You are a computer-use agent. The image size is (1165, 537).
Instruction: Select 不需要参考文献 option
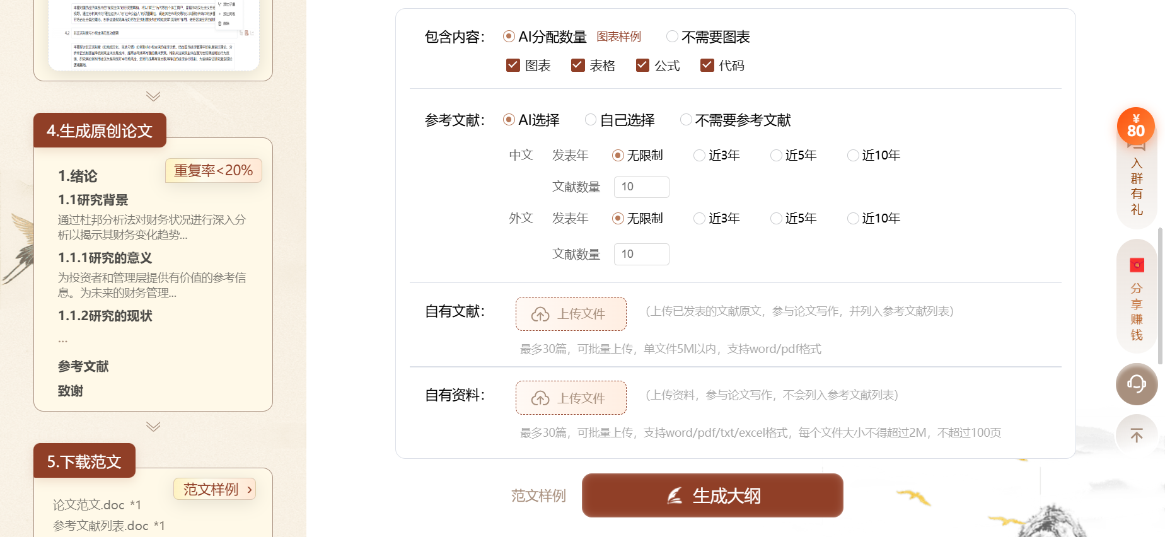click(x=686, y=120)
